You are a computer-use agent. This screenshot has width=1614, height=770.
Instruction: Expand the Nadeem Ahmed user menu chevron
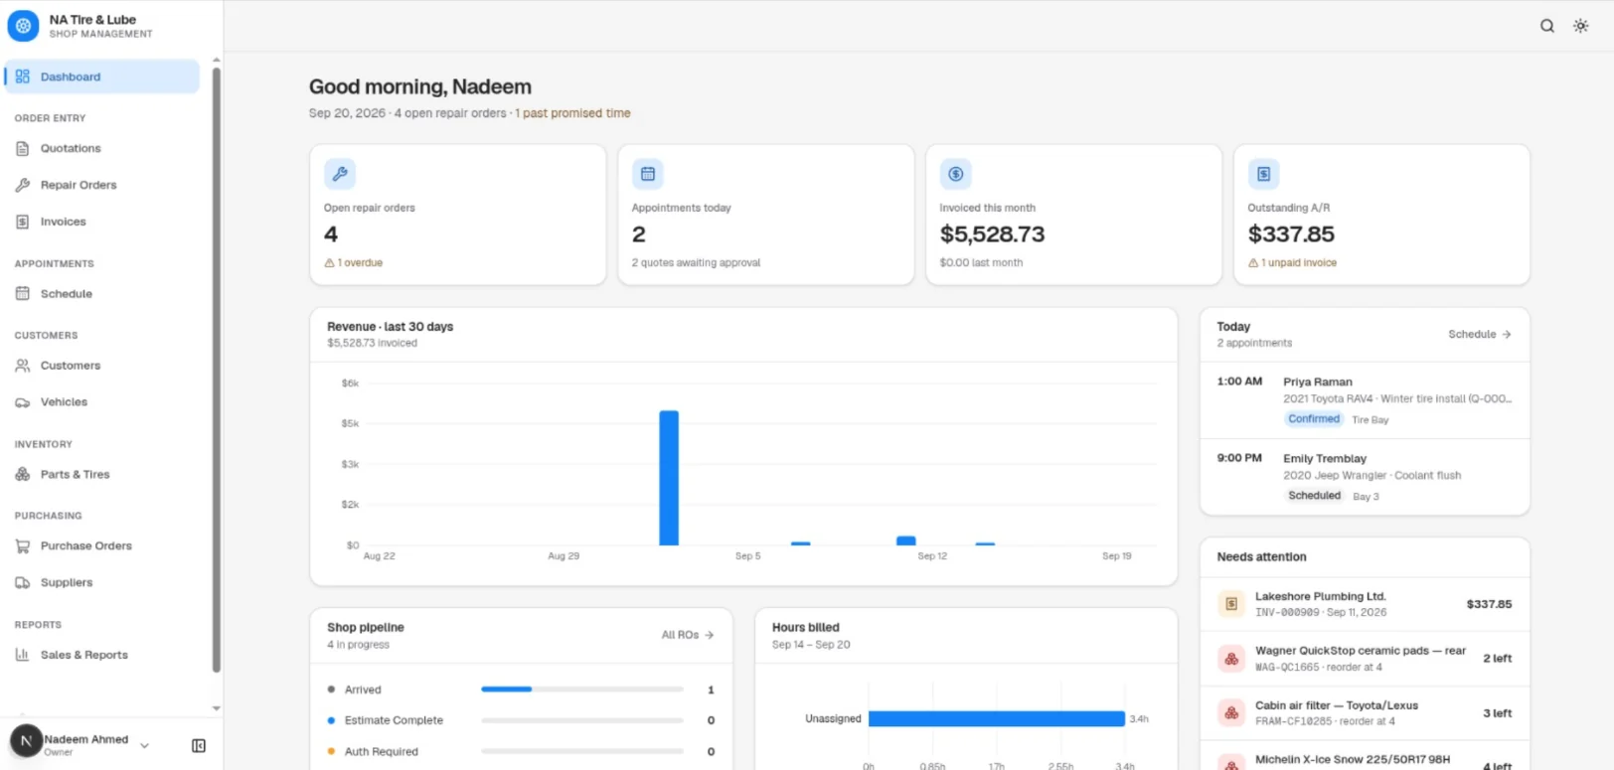coord(145,745)
